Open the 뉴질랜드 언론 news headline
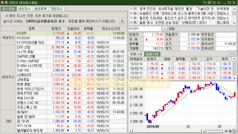This screenshot has height=134, width=238. (177, 14)
